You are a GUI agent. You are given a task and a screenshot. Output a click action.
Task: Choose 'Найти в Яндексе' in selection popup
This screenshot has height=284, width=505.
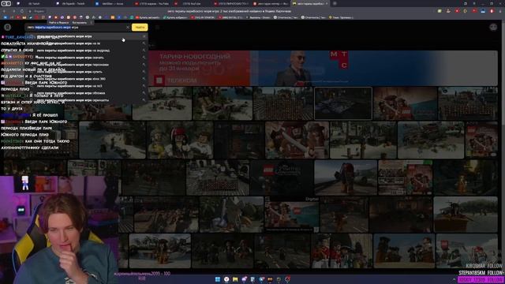(59, 23)
